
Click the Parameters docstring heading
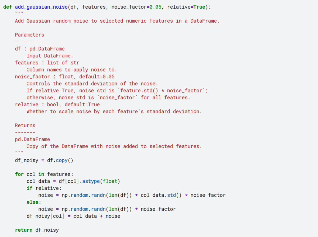[x=30, y=35]
